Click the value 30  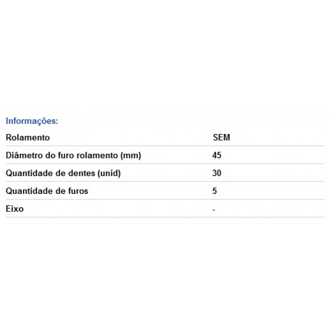[x=217, y=173]
